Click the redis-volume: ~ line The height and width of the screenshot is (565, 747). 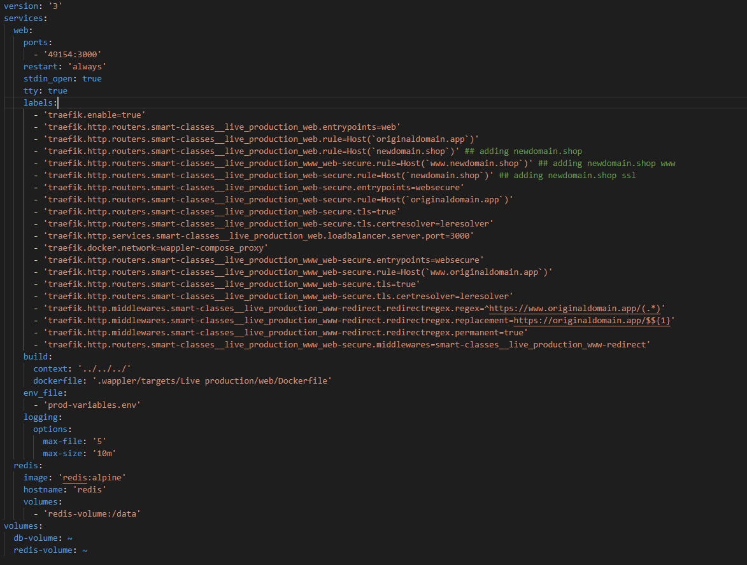pyautogui.click(x=50, y=550)
